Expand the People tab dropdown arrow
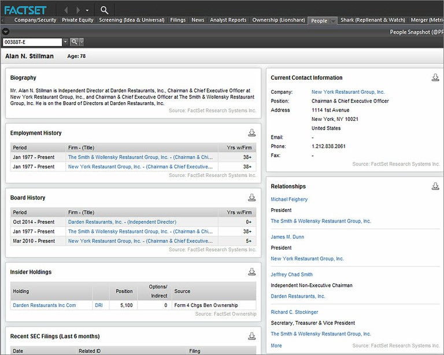The image size is (444, 355). click(x=333, y=21)
